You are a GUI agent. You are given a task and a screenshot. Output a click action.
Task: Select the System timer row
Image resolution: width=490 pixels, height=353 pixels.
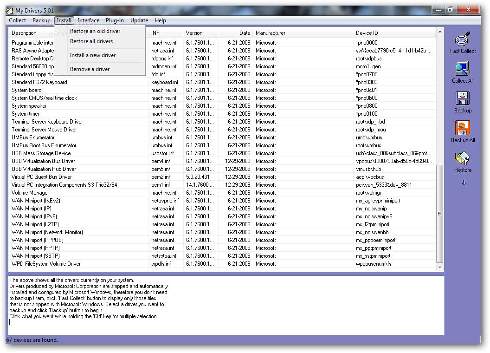tap(222, 114)
